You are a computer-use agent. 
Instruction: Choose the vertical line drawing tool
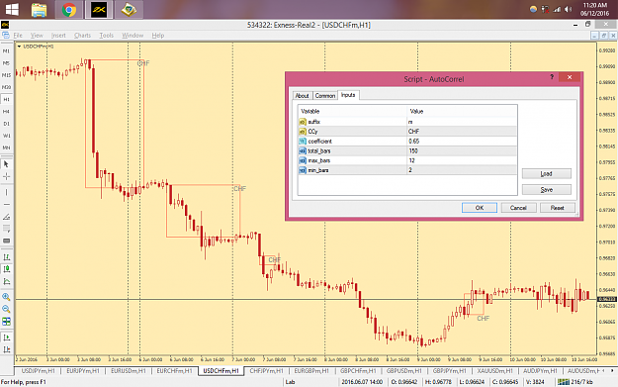(6, 193)
